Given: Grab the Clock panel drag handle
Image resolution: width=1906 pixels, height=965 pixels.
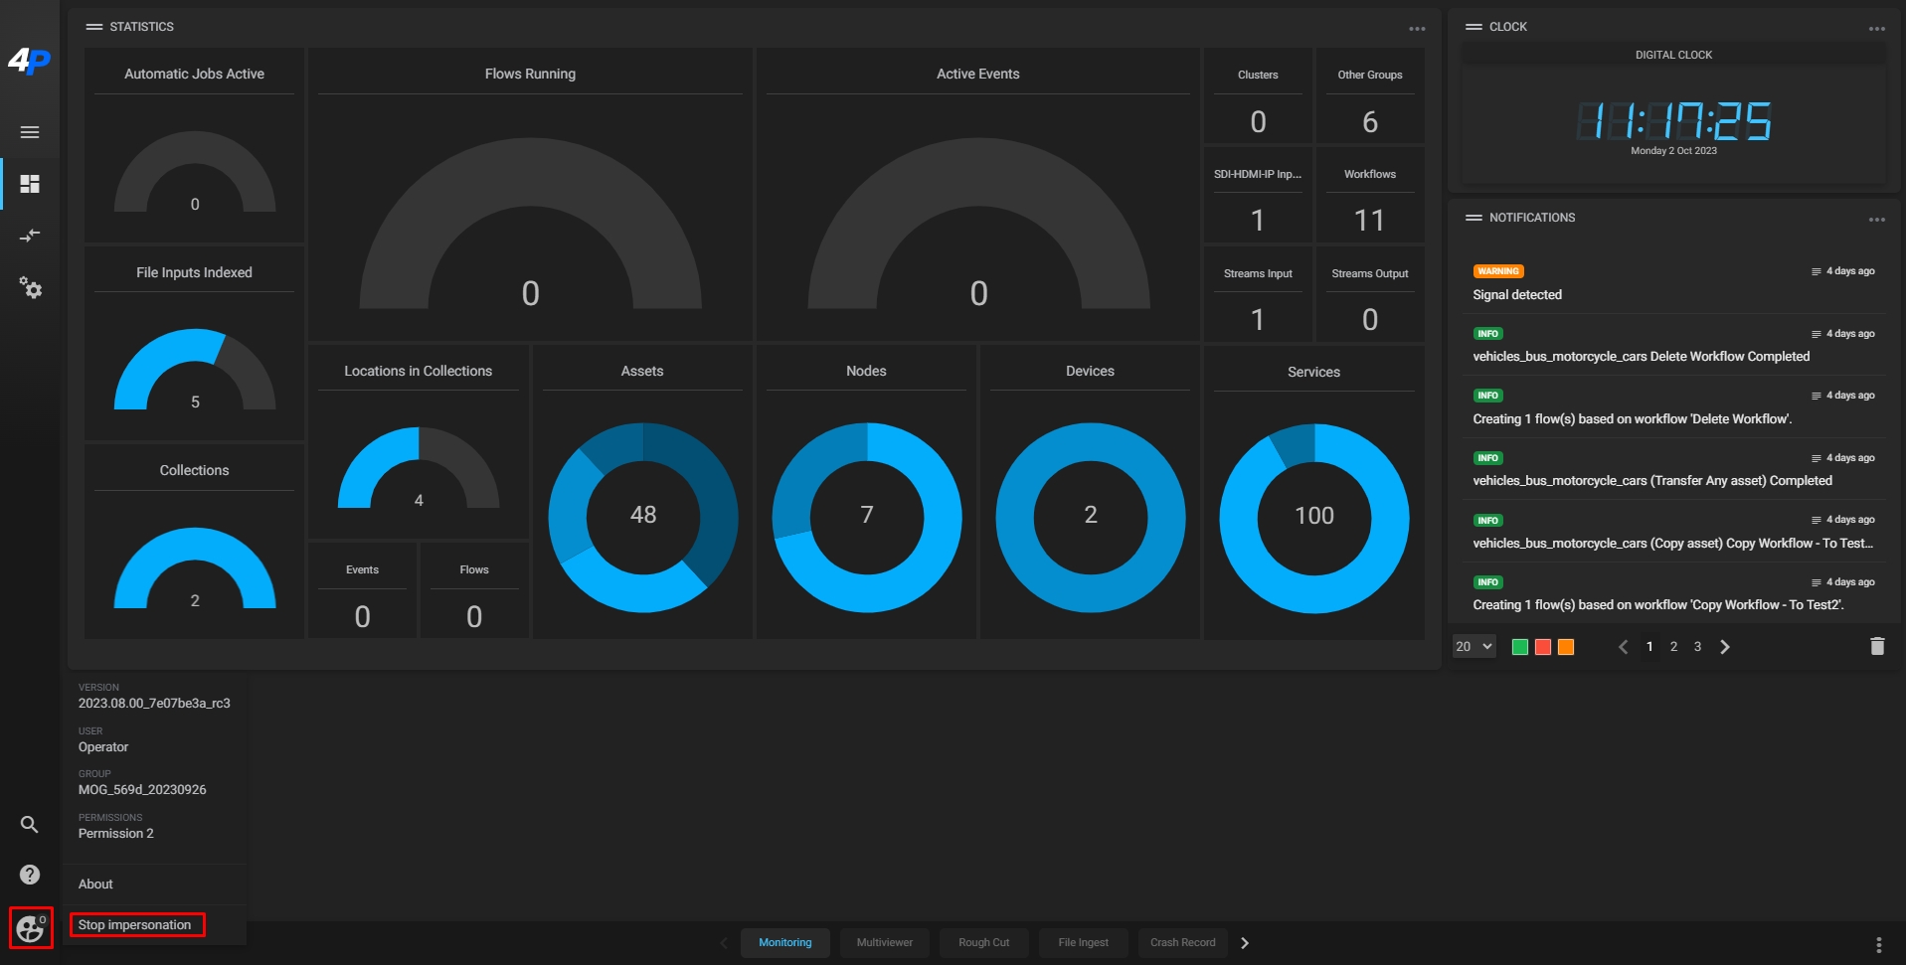Looking at the screenshot, I should click(1473, 27).
